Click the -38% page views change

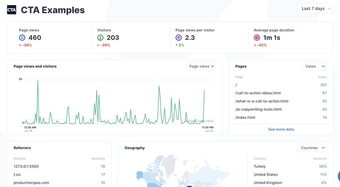tap(25, 45)
